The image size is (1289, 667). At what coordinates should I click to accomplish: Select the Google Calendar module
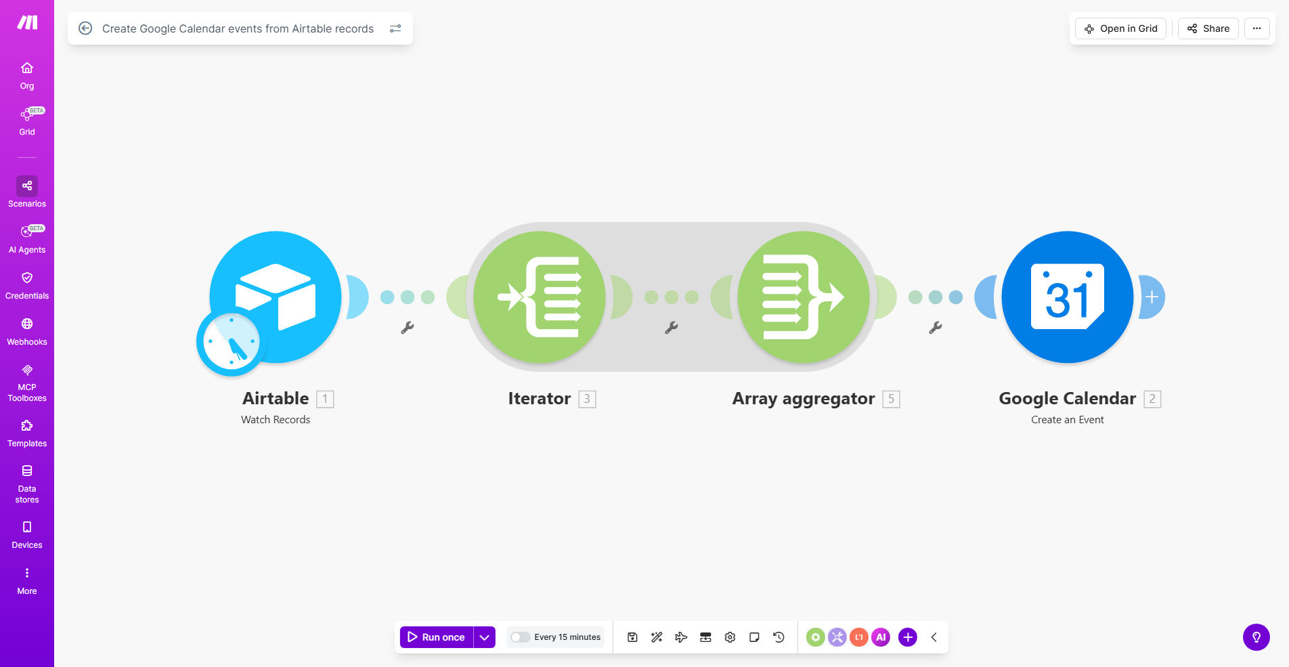point(1068,297)
